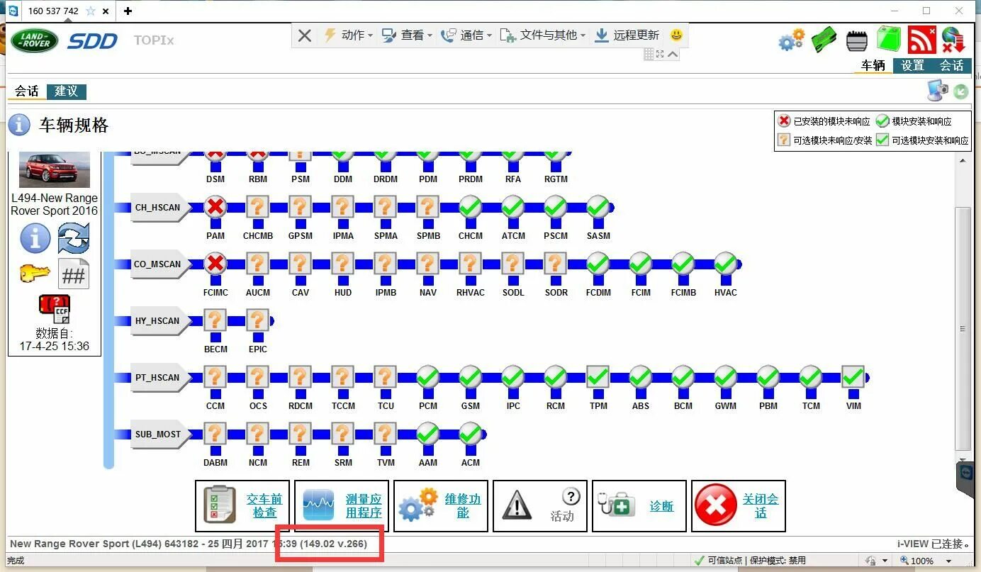The height and width of the screenshot is (572, 981).
Task: Click the ABS module icon
Action: click(x=641, y=377)
